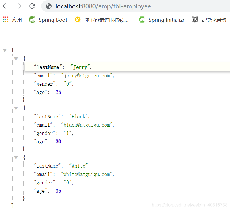This screenshot has width=230, height=210.
Task: Focus the address bar showing localhost:8080/emp/tbl-employee
Action: [136, 6]
